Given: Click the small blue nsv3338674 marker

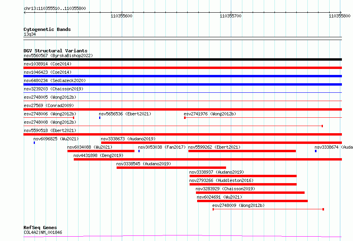Looking at the screenshot, I should click(316, 151).
